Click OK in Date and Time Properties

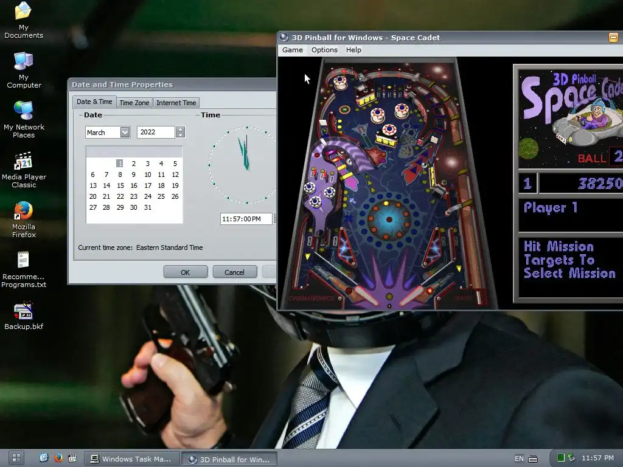pyautogui.click(x=186, y=272)
